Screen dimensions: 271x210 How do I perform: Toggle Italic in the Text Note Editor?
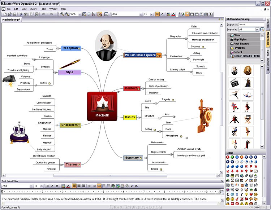[52, 186]
